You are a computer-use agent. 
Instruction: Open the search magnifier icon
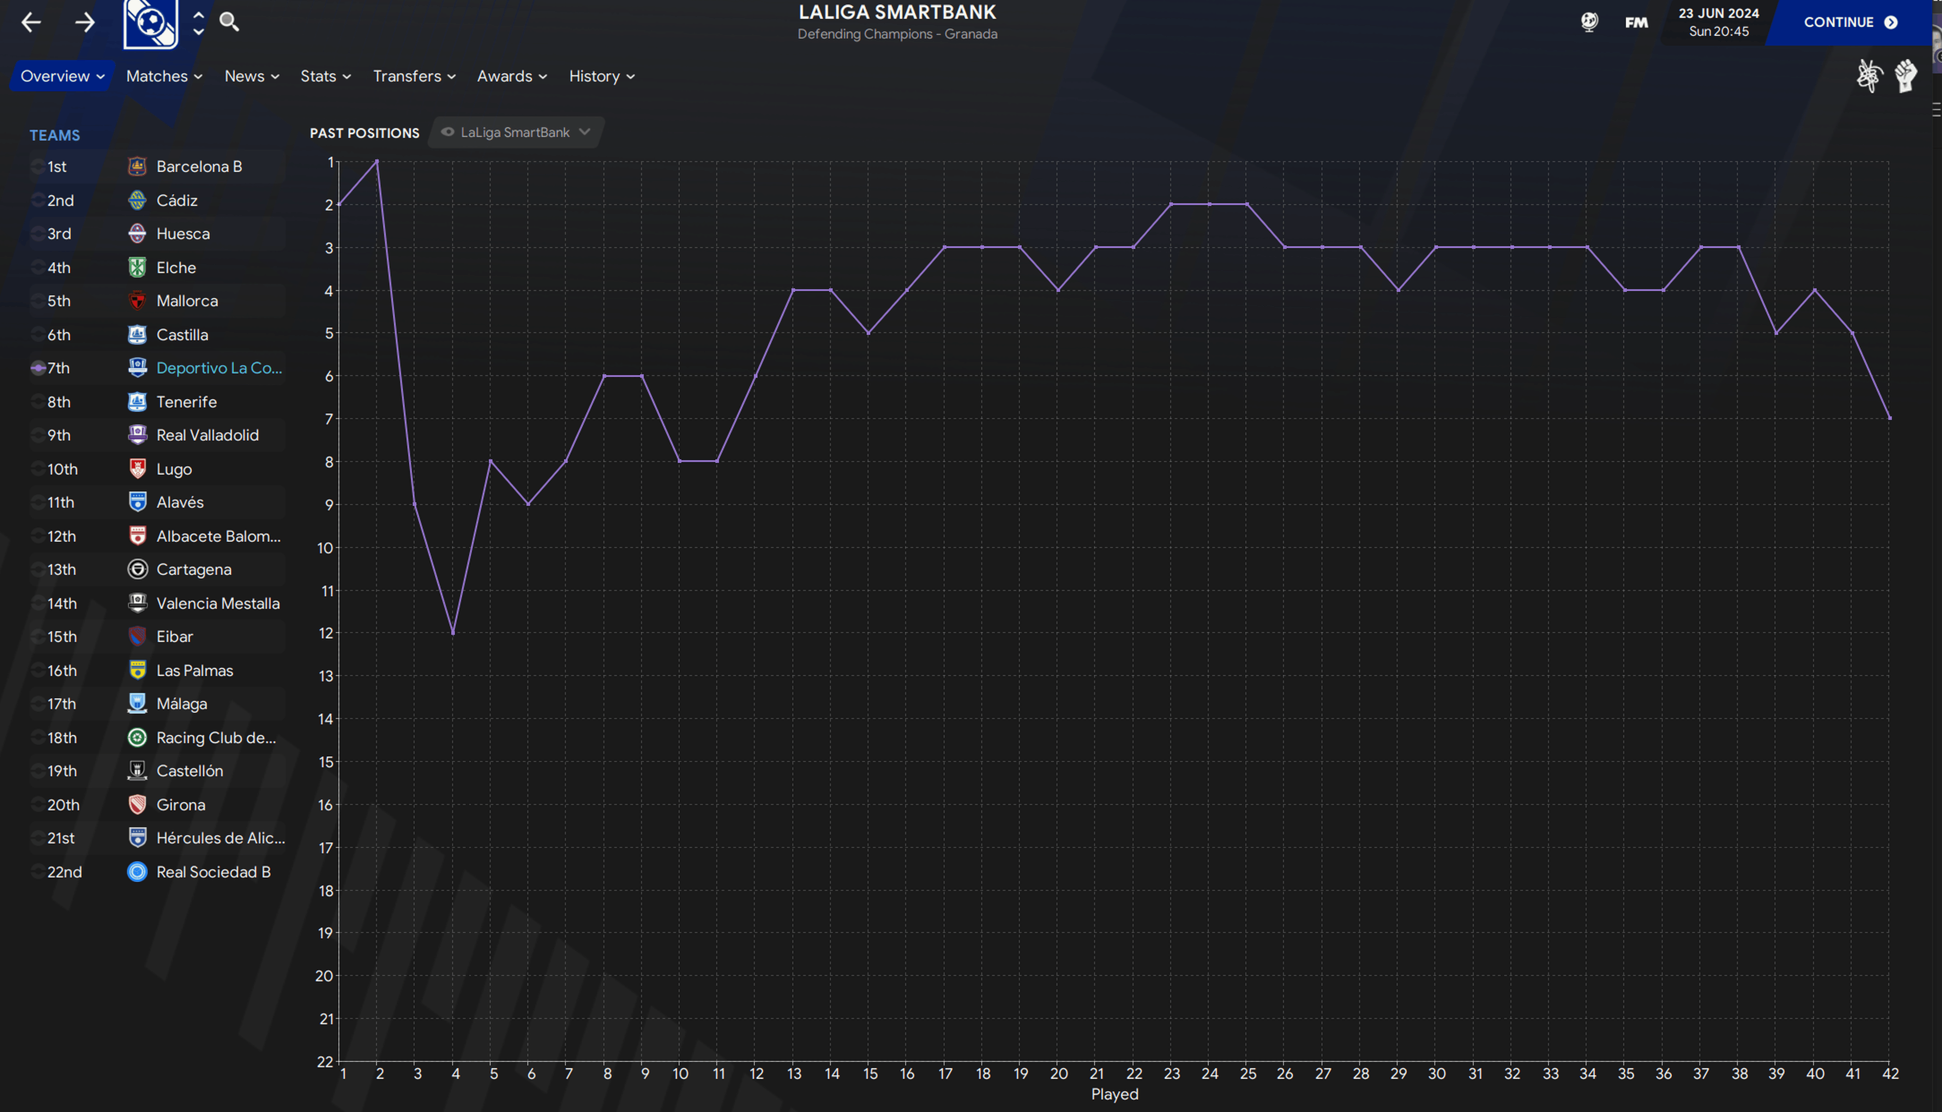click(x=229, y=22)
